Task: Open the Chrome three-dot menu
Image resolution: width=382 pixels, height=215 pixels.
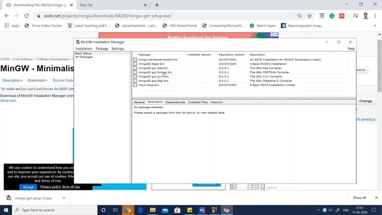Action: [x=375, y=16]
